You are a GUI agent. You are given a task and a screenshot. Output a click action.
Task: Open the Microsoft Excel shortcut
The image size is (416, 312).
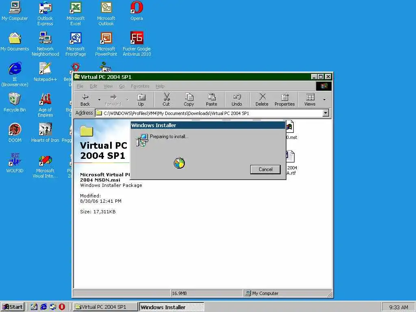tap(75, 14)
